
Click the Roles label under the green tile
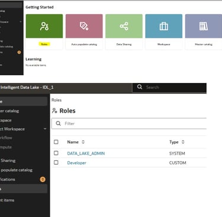[44, 44]
